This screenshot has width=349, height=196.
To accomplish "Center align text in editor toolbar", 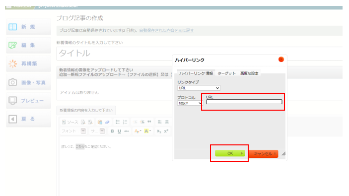I will [167, 122].
